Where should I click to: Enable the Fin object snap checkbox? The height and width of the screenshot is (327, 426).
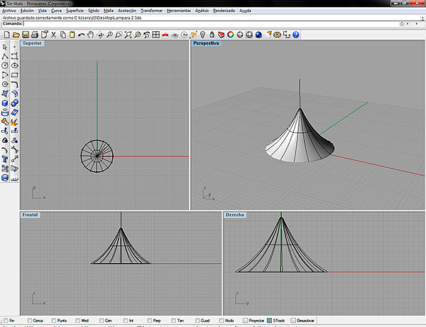tap(4, 321)
